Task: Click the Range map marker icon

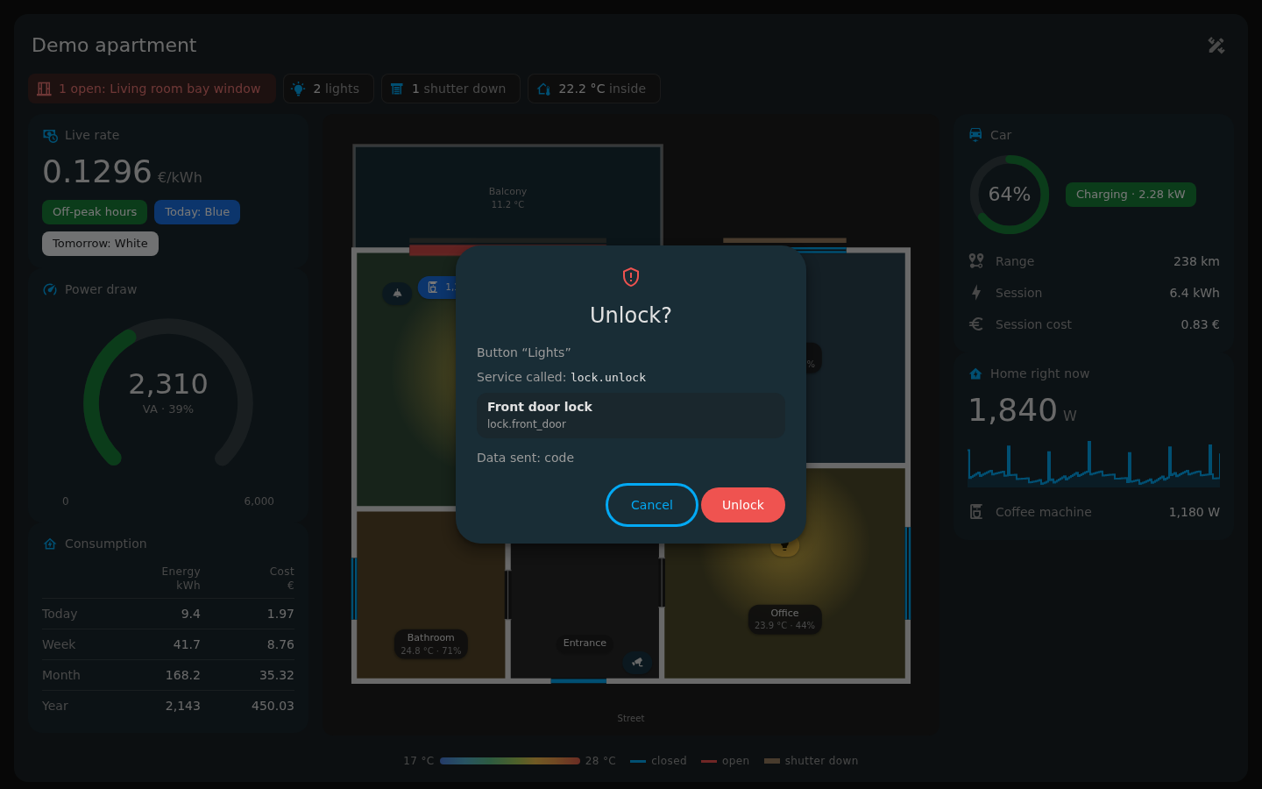Action: point(976,261)
